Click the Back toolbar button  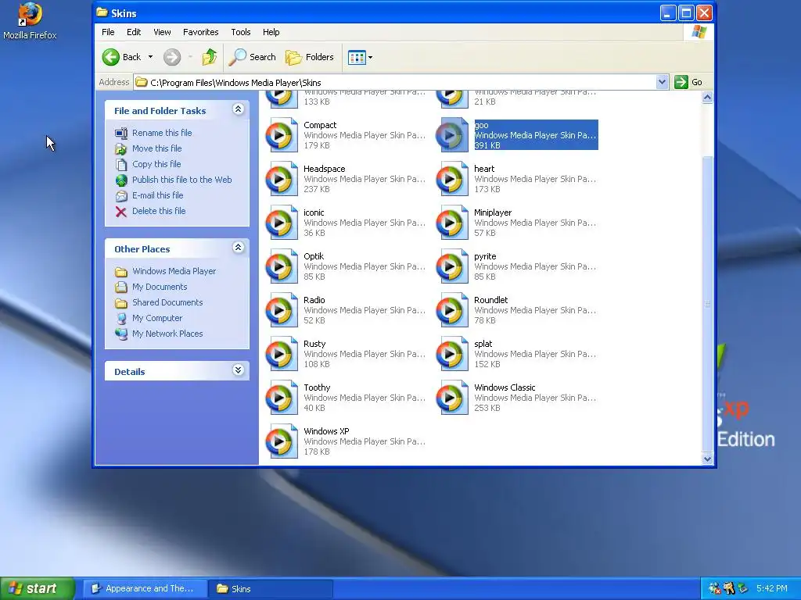pos(121,57)
